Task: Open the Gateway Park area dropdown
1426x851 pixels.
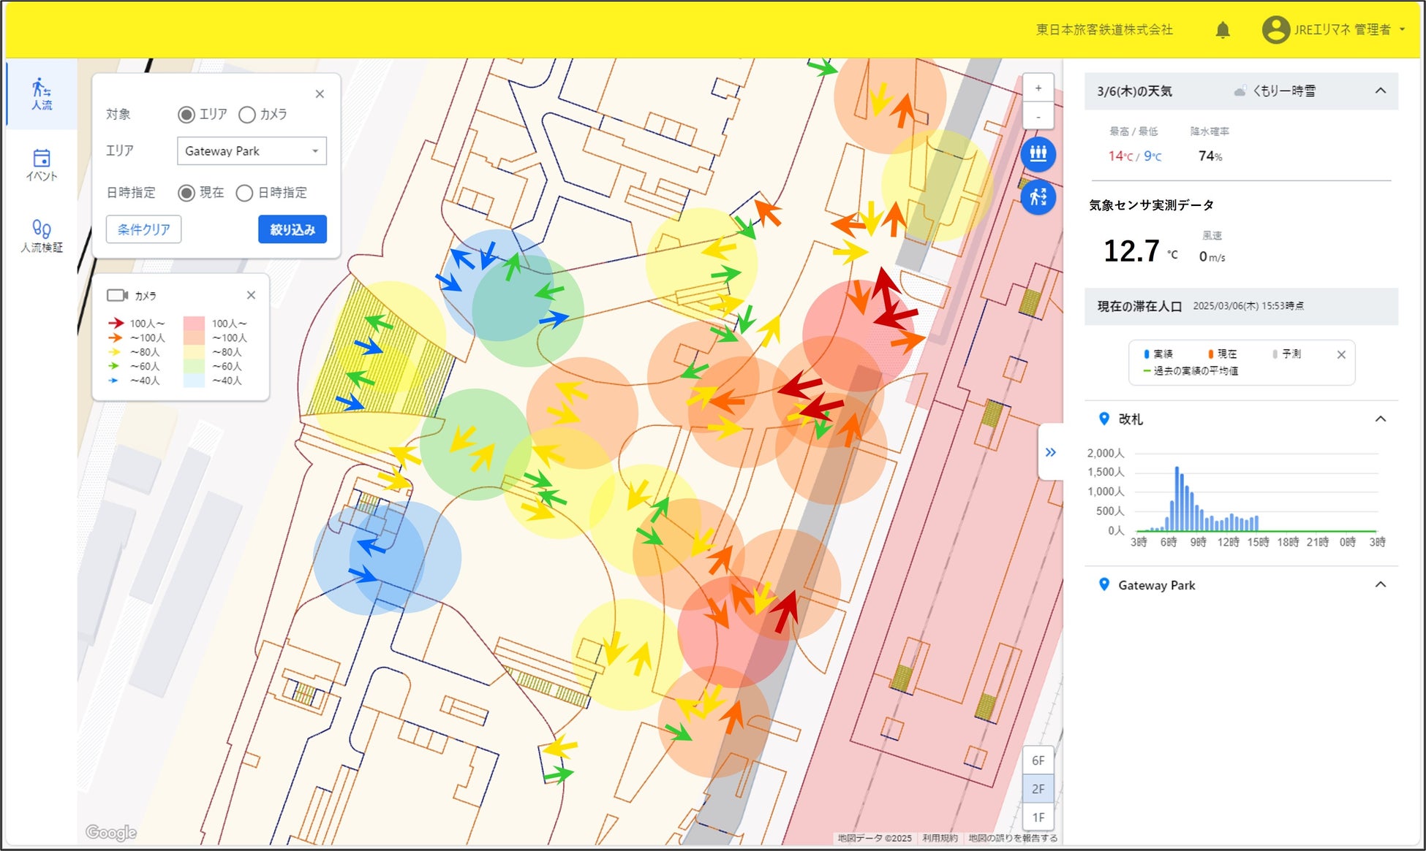Action: pos(252,151)
